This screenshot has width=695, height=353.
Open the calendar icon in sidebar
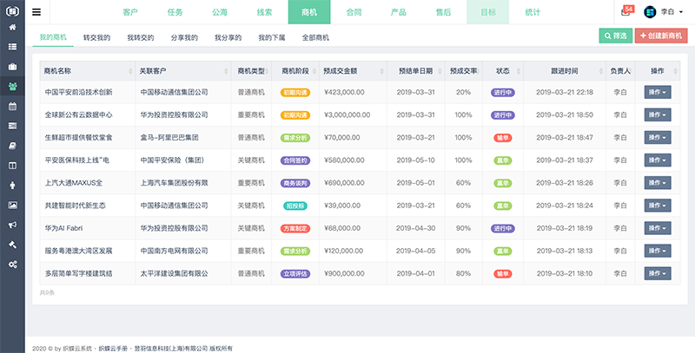tap(12, 106)
